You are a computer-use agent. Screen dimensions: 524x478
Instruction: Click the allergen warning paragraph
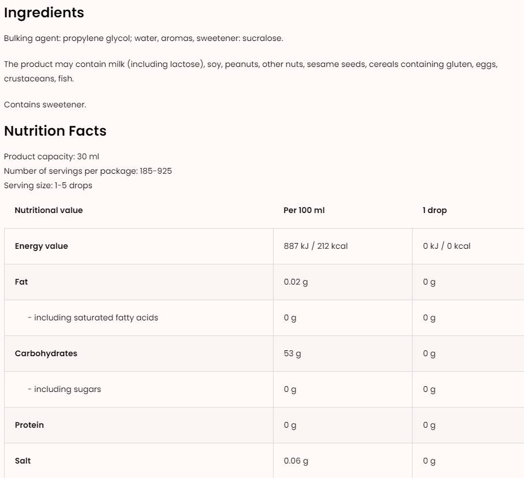pos(250,65)
